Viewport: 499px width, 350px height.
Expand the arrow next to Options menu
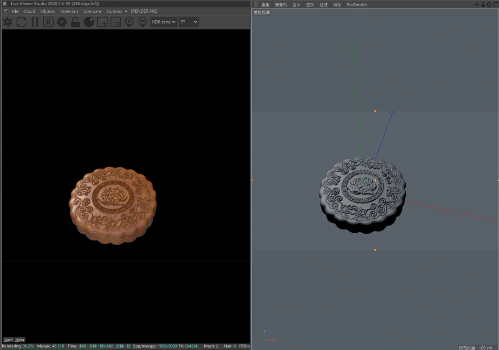[126, 11]
